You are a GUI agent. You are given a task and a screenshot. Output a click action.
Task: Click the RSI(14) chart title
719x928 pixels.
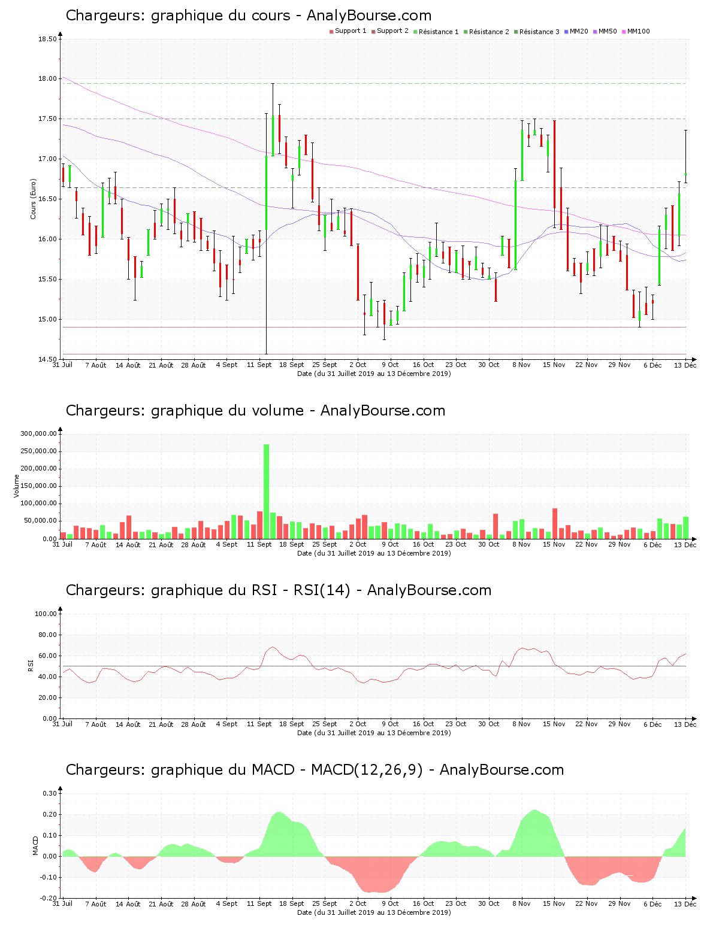point(279,590)
